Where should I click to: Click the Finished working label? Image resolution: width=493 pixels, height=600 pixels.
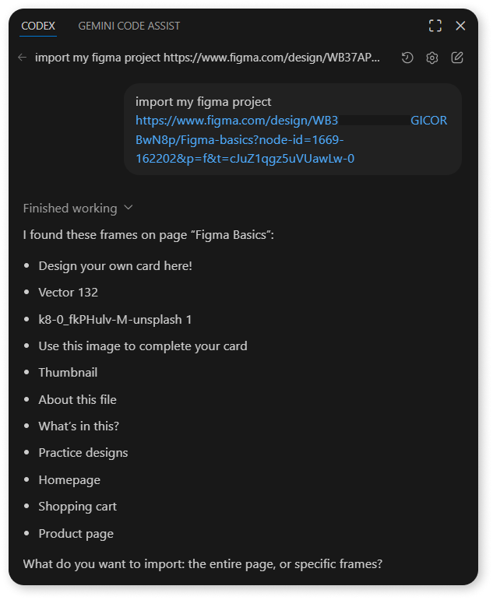click(x=70, y=208)
